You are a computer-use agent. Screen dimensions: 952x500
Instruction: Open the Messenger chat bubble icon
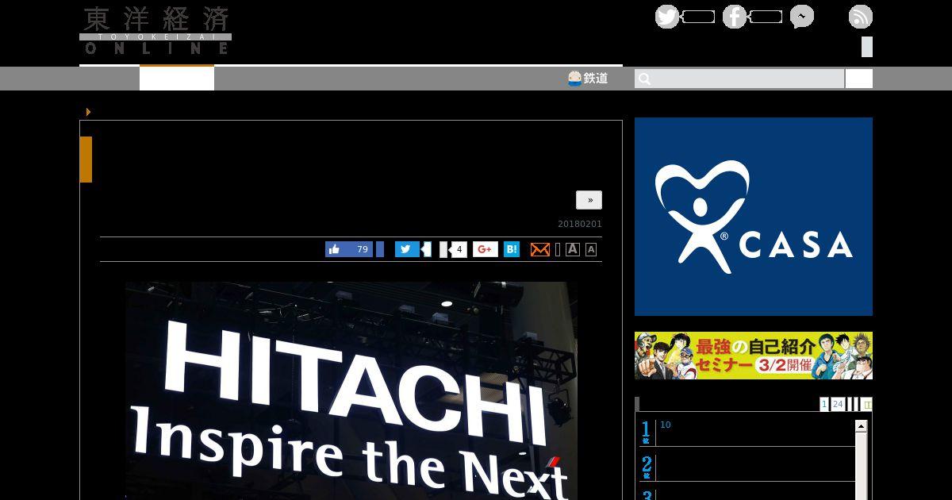(x=802, y=17)
